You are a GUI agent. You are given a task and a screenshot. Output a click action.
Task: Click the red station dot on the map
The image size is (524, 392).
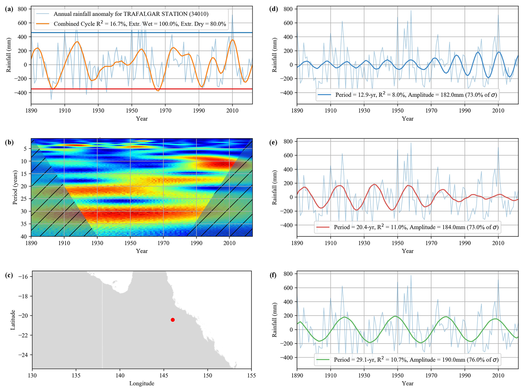point(173,320)
